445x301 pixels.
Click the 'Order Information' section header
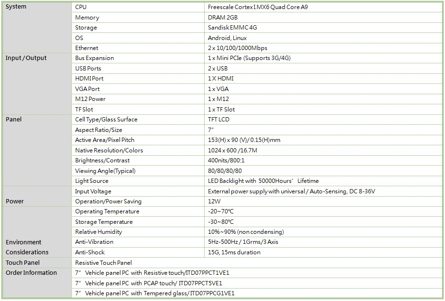31,272
